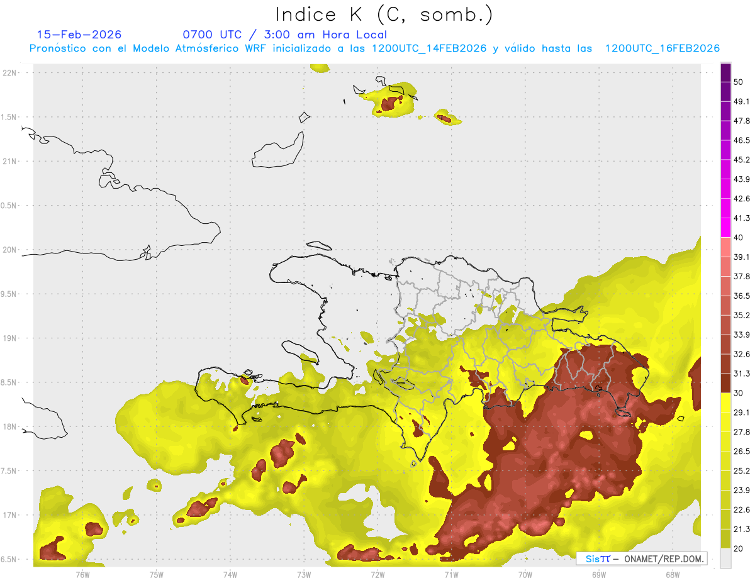Click the "47.8" color scale value
This screenshot has width=755, height=583.
(x=742, y=121)
